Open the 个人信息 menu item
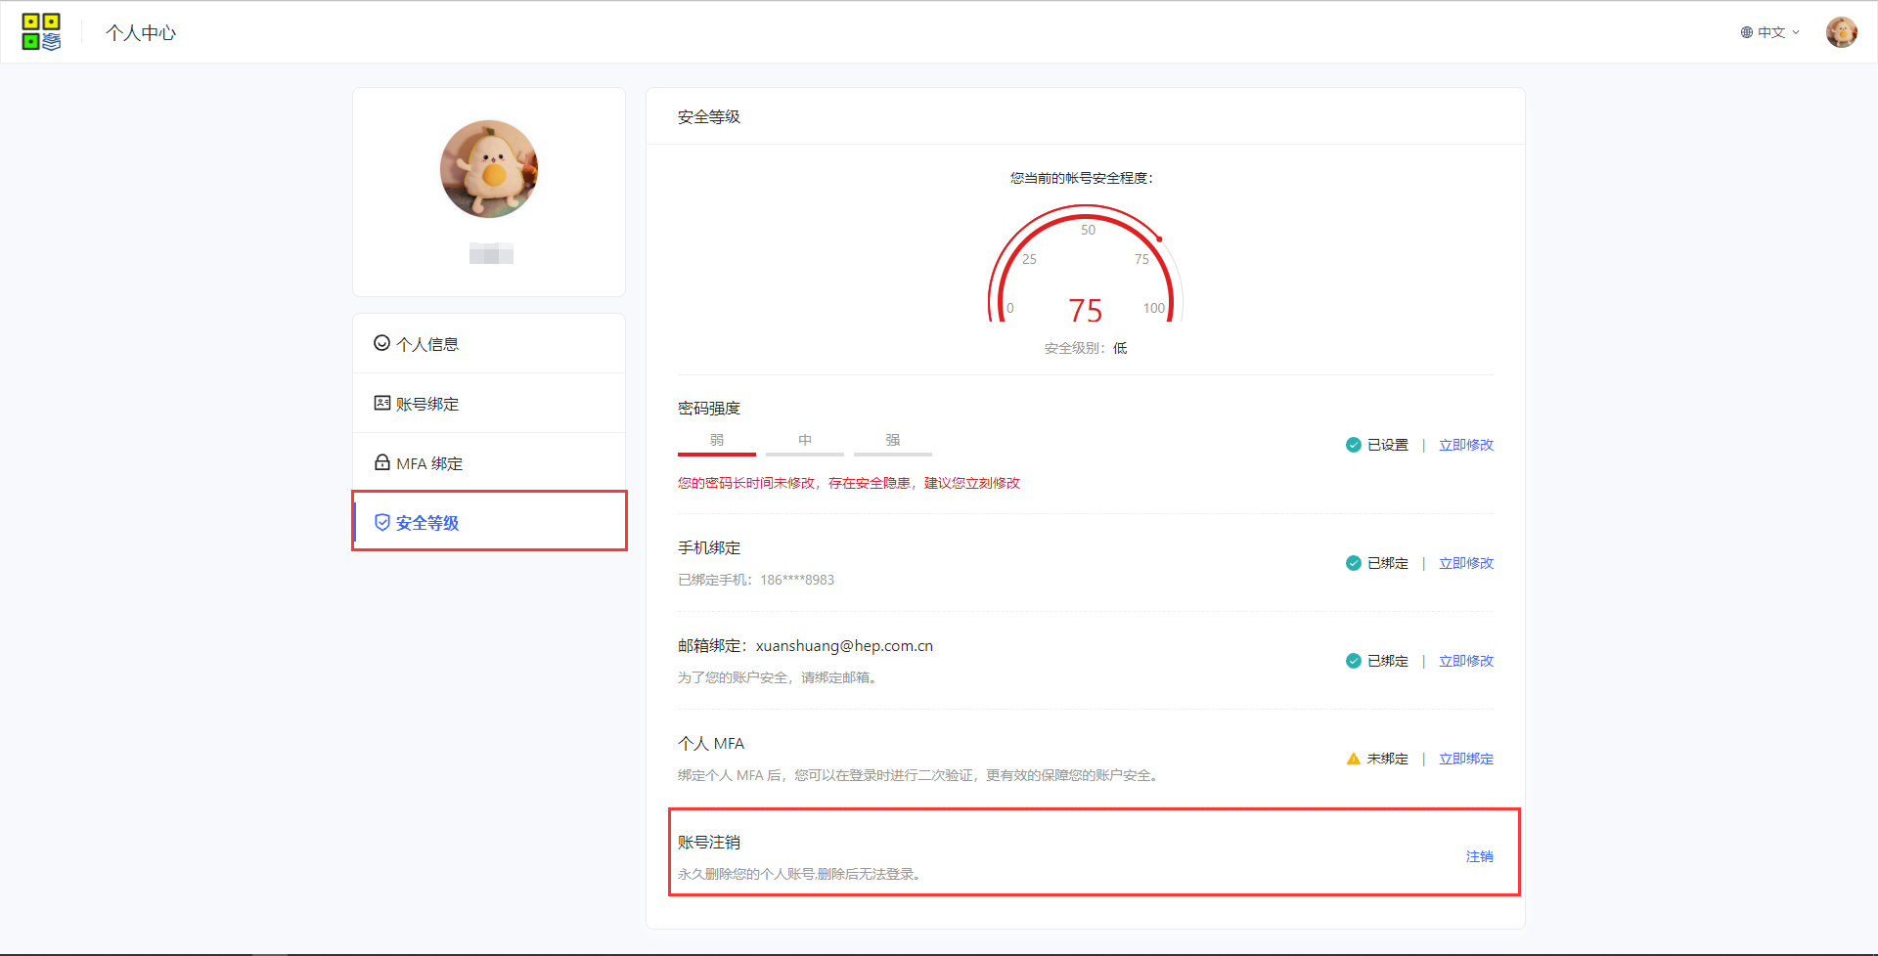The image size is (1878, 956). pyautogui.click(x=427, y=344)
